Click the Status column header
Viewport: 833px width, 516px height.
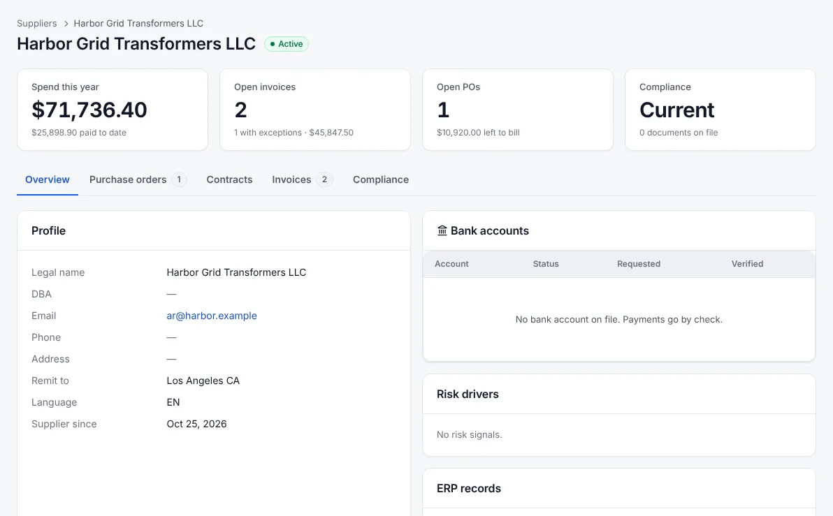(546, 264)
